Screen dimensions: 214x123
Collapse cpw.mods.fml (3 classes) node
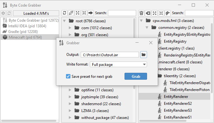click(141, 21)
